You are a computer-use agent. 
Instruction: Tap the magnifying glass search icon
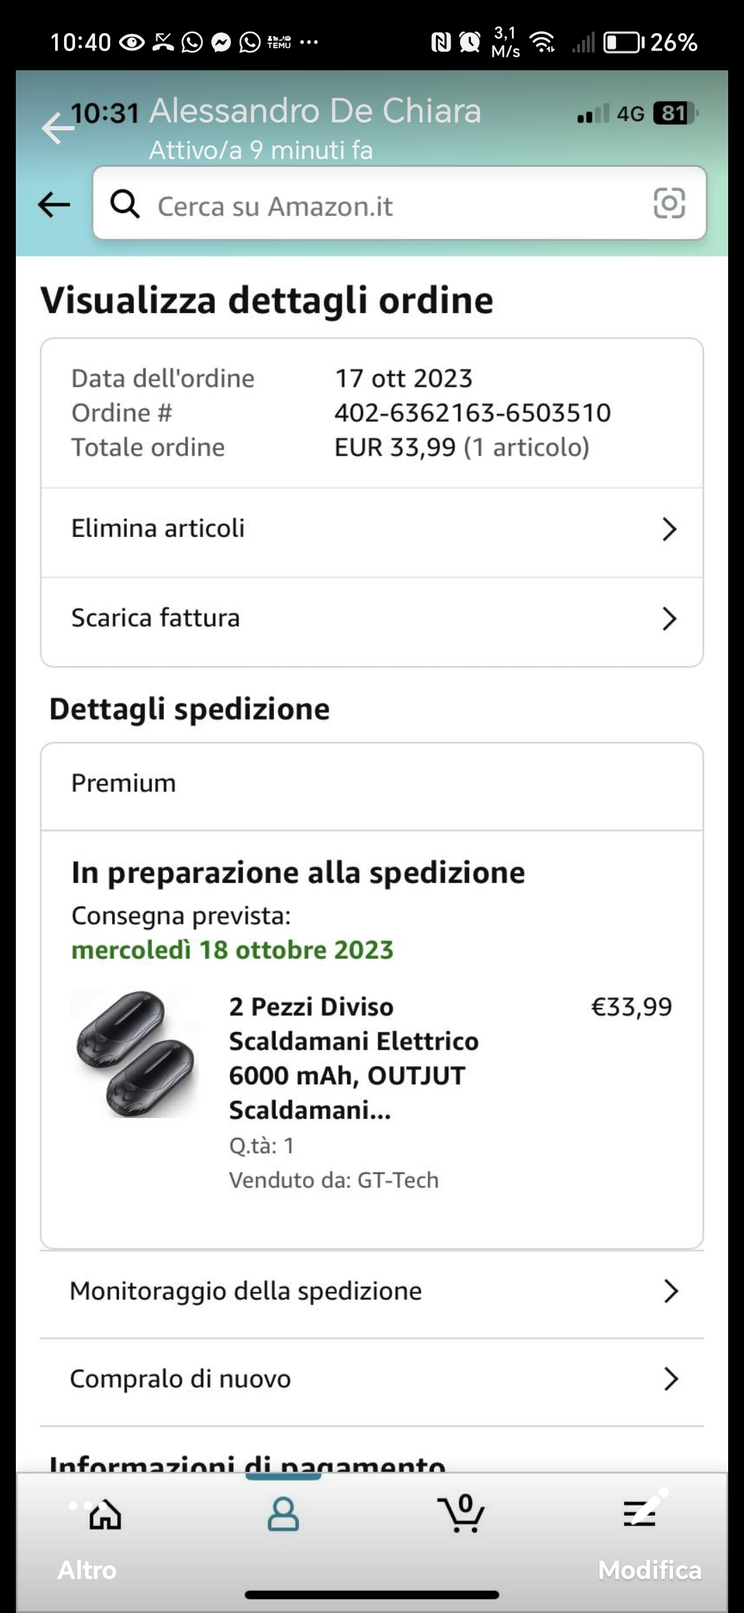pos(125,204)
